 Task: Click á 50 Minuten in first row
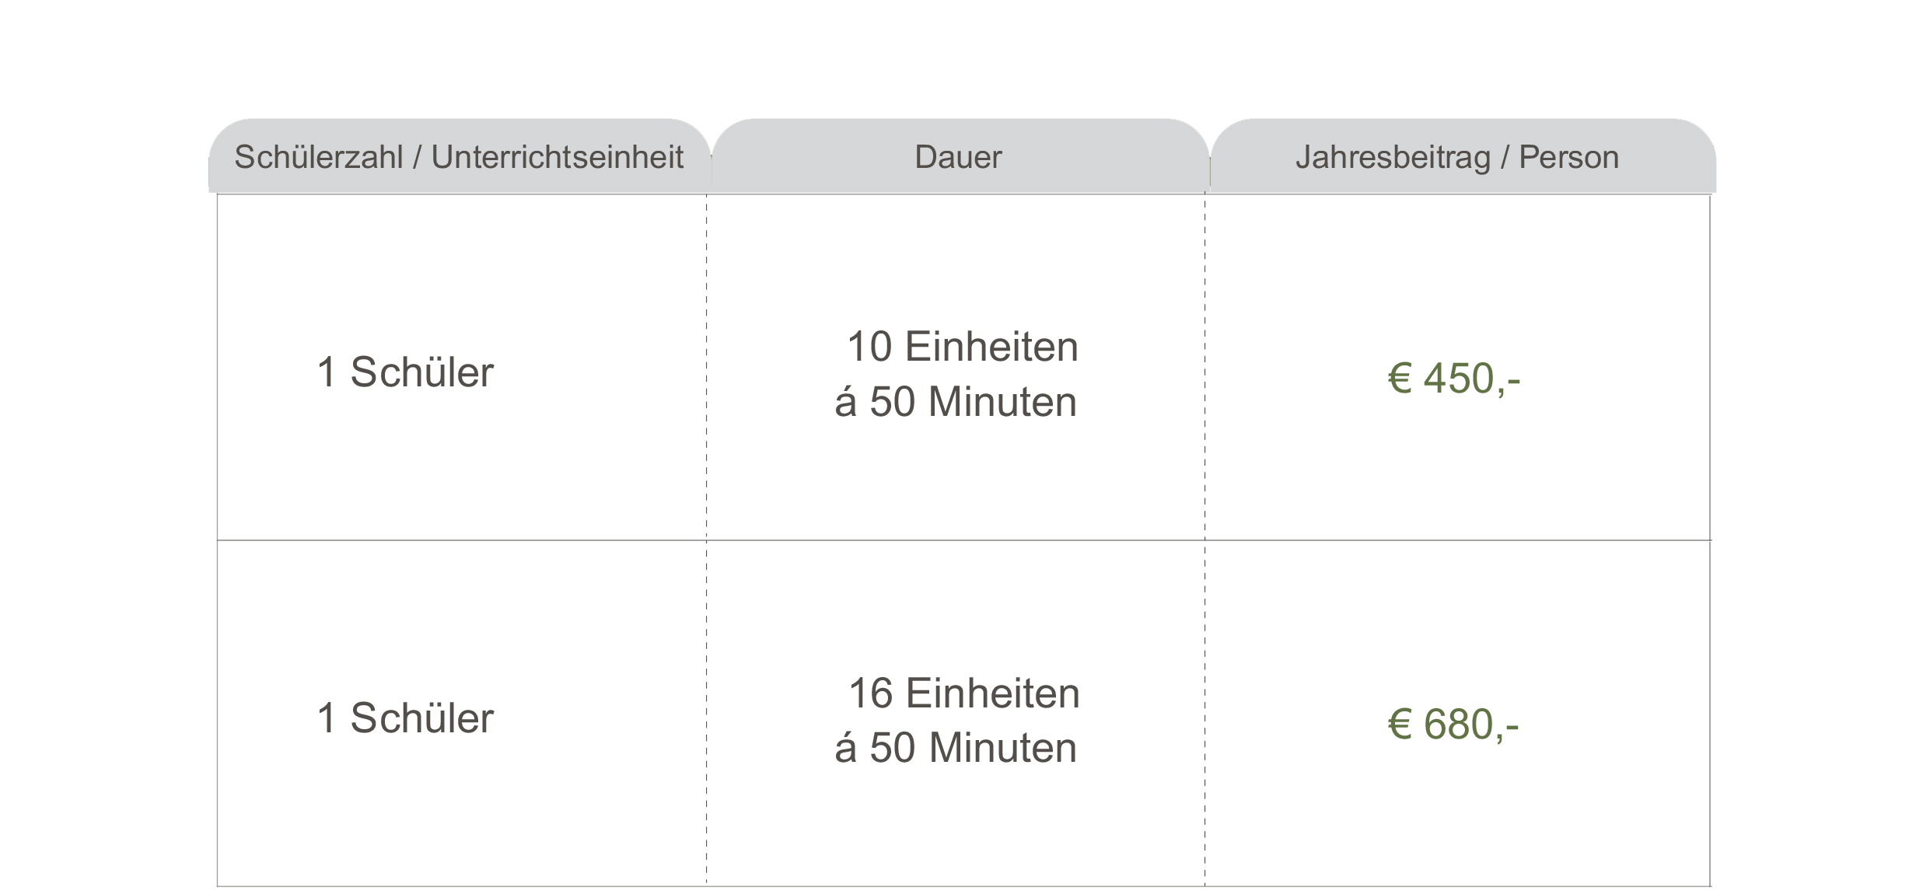pyautogui.click(x=956, y=402)
